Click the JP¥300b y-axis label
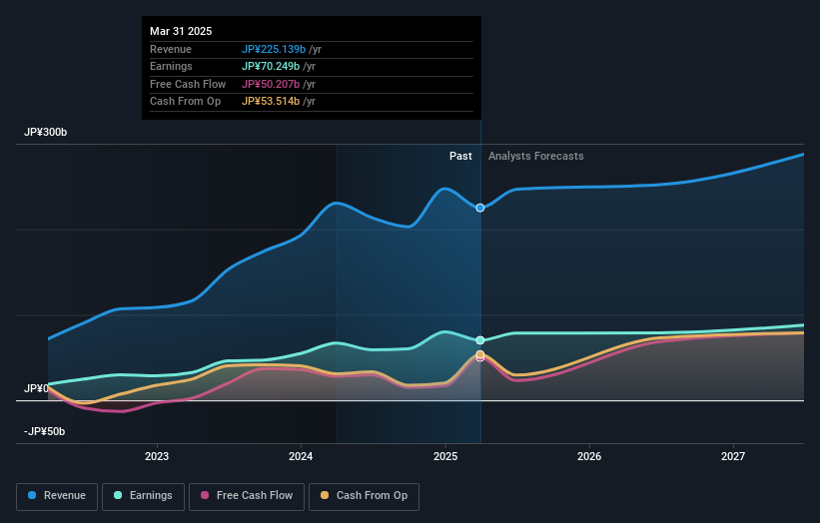820x523 pixels. (46, 132)
